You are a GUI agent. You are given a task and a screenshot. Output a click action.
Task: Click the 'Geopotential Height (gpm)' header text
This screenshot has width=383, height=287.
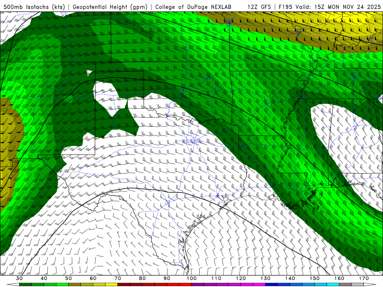[x=110, y=7]
